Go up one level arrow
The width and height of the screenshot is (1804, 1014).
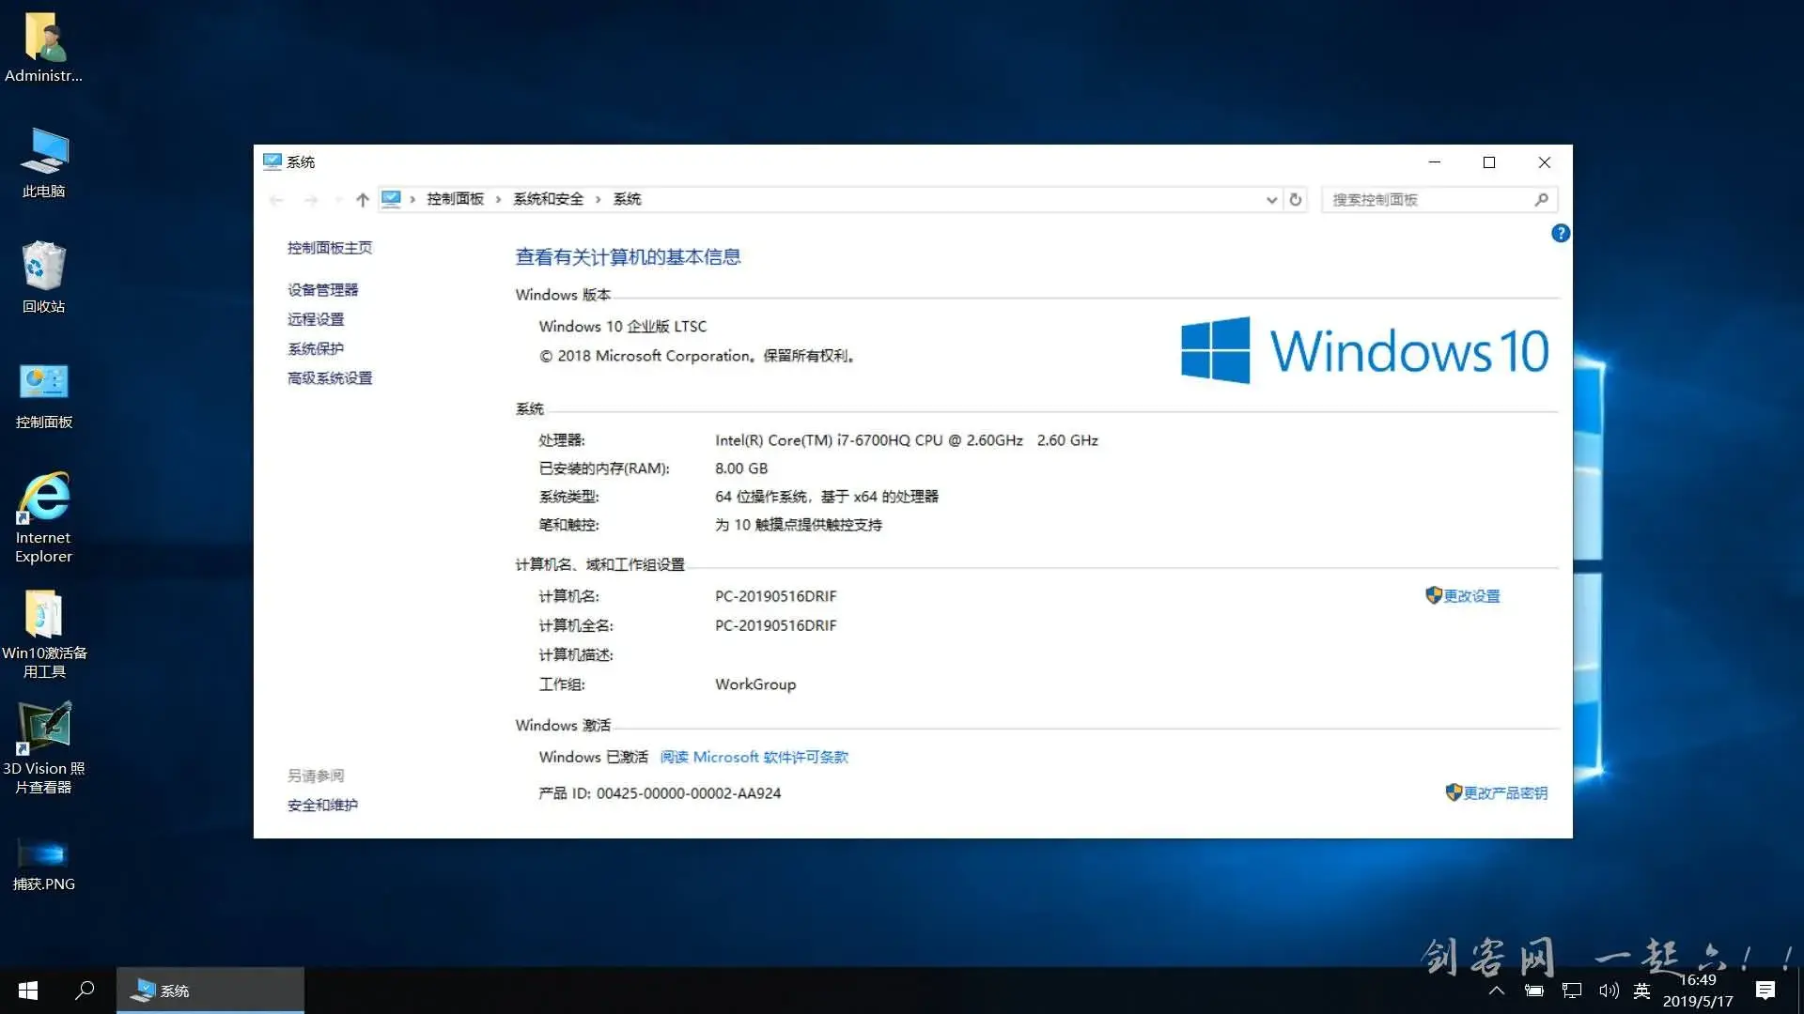[x=363, y=199]
